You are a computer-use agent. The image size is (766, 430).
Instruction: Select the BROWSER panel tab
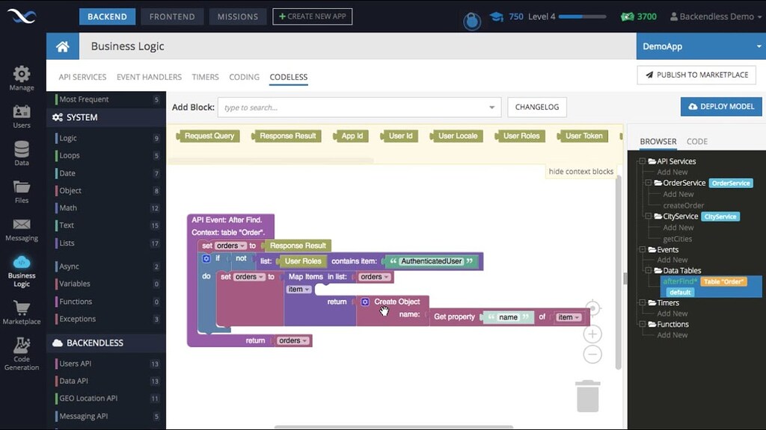pos(658,141)
